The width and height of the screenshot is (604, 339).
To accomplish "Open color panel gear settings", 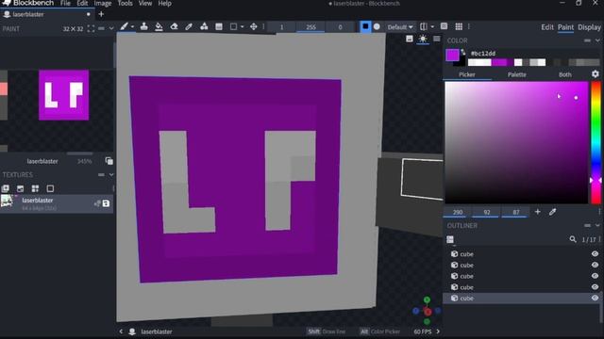I will coord(596,74).
